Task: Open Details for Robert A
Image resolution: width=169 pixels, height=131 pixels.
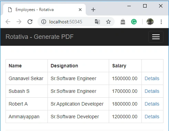Action: tap(152, 104)
